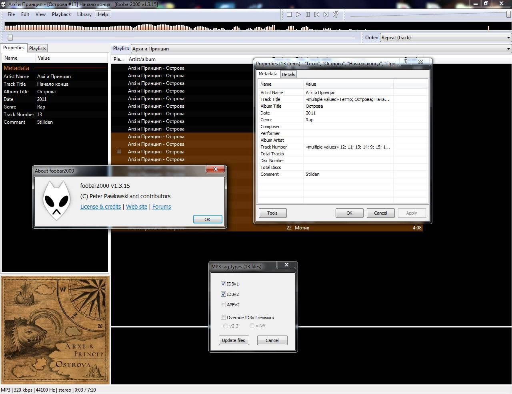Image resolution: width=512 pixels, height=394 pixels.
Task: Skip to the next track
Action: (326, 14)
